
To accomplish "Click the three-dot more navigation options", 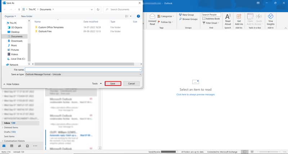I will point(35,146).
